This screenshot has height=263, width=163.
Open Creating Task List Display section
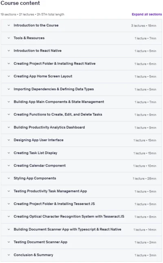[x=81, y=153]
